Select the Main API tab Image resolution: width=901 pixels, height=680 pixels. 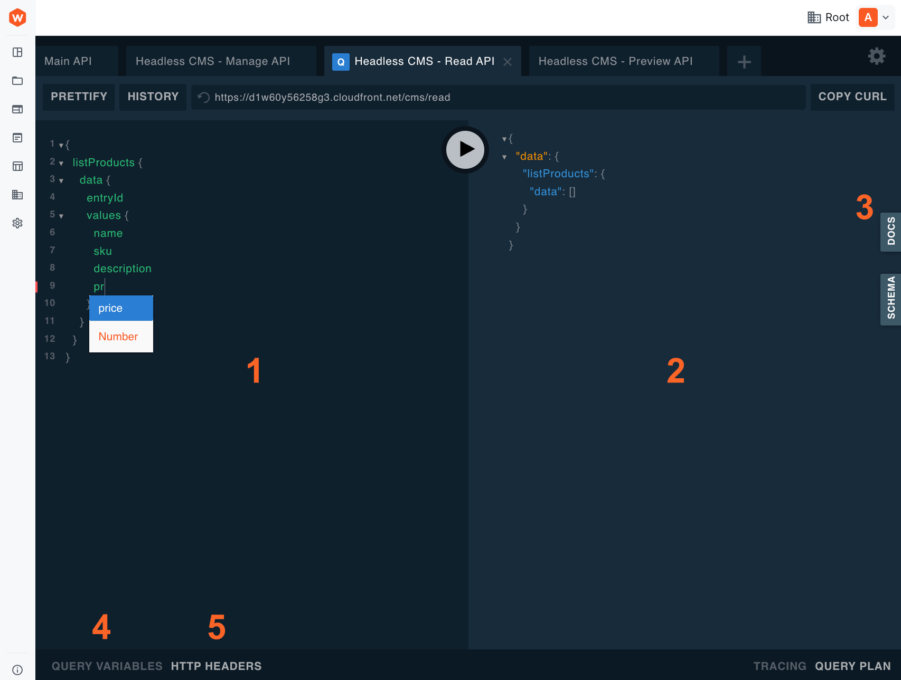68,61
